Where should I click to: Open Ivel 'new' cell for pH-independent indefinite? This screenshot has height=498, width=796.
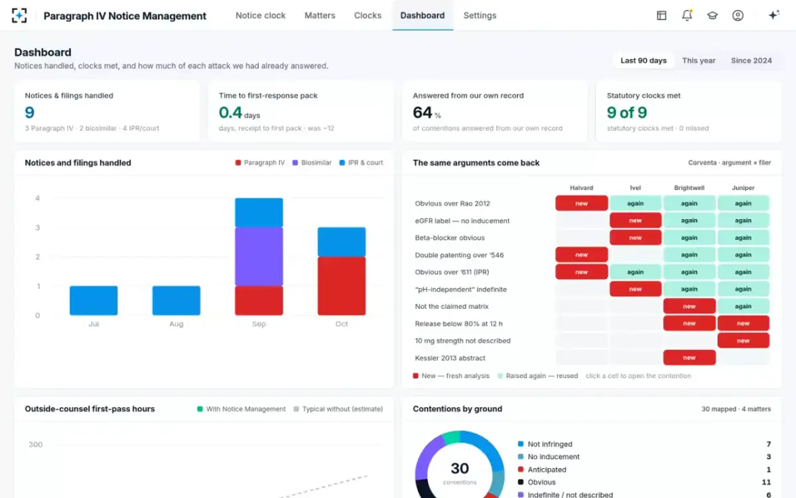pos(635,289)
